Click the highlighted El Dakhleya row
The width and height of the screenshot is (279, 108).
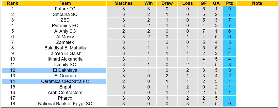tap(65, 70)
